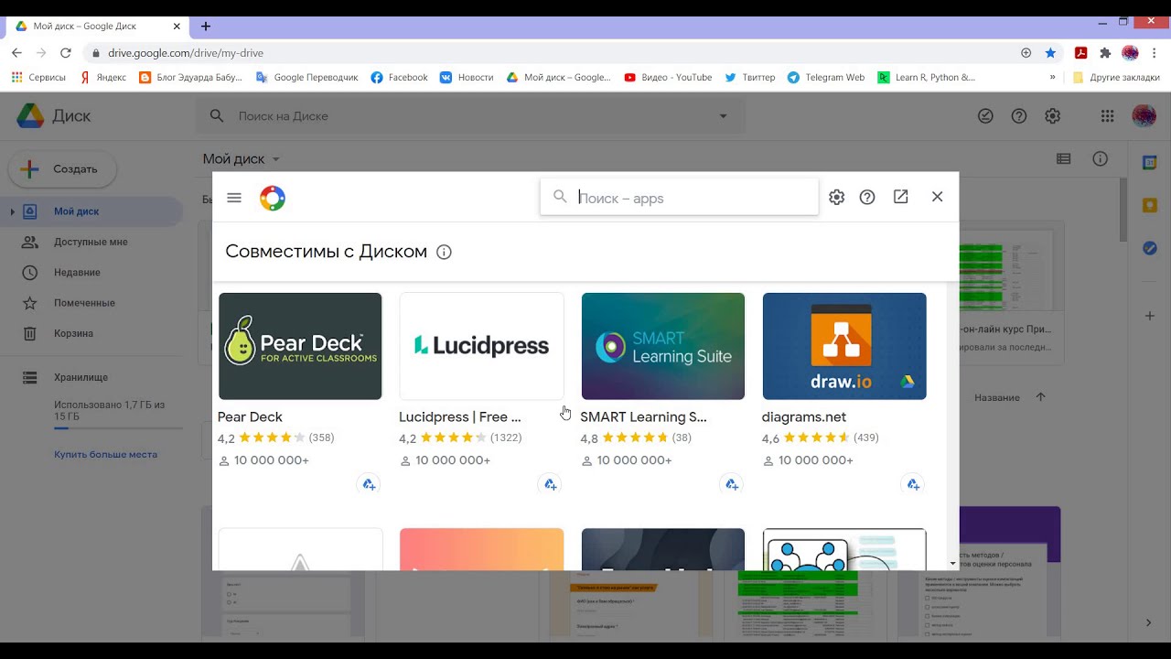Switch to list layout view
This screenshot has width=1171, height=659.
(x=1063, y=158)
